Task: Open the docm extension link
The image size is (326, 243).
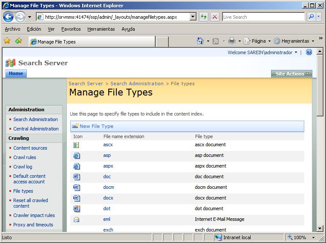Action: [109, 187]
